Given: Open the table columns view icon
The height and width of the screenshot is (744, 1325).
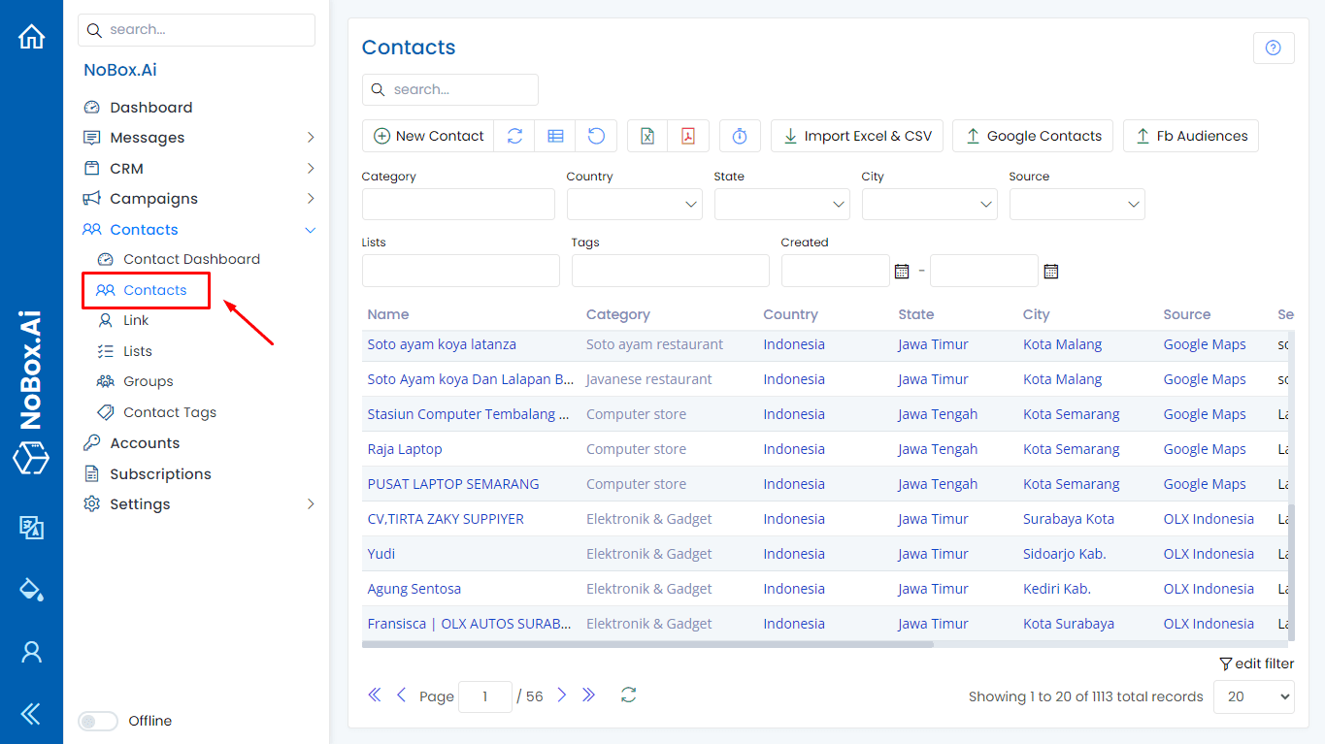Looking at the screenshot, I should coord(555,136).
